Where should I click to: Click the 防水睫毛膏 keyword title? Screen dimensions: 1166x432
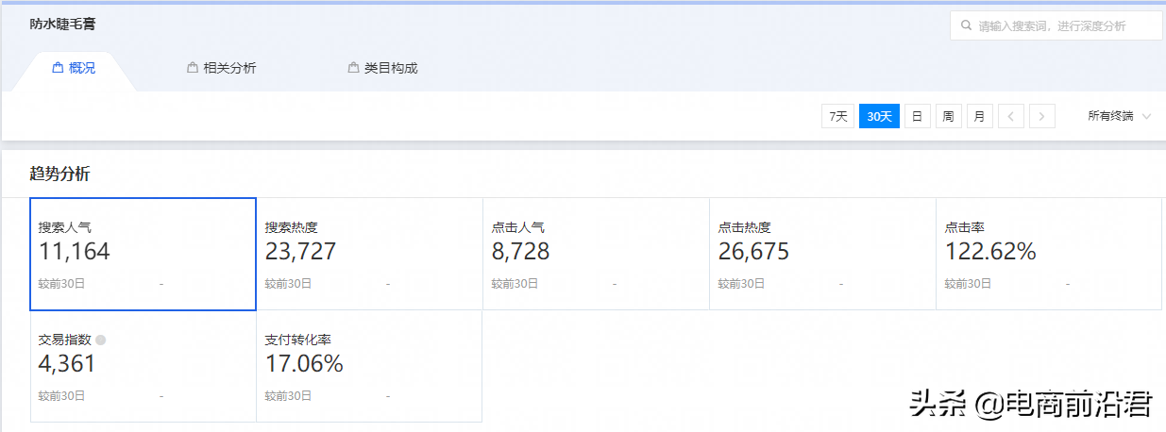click(62, 25)
